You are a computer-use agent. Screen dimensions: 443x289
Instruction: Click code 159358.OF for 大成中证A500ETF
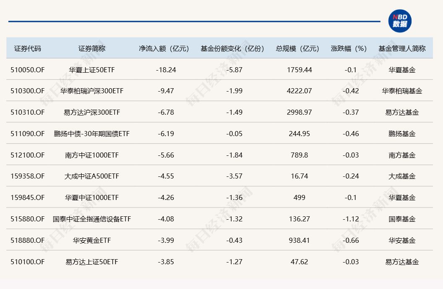(28, 176)
